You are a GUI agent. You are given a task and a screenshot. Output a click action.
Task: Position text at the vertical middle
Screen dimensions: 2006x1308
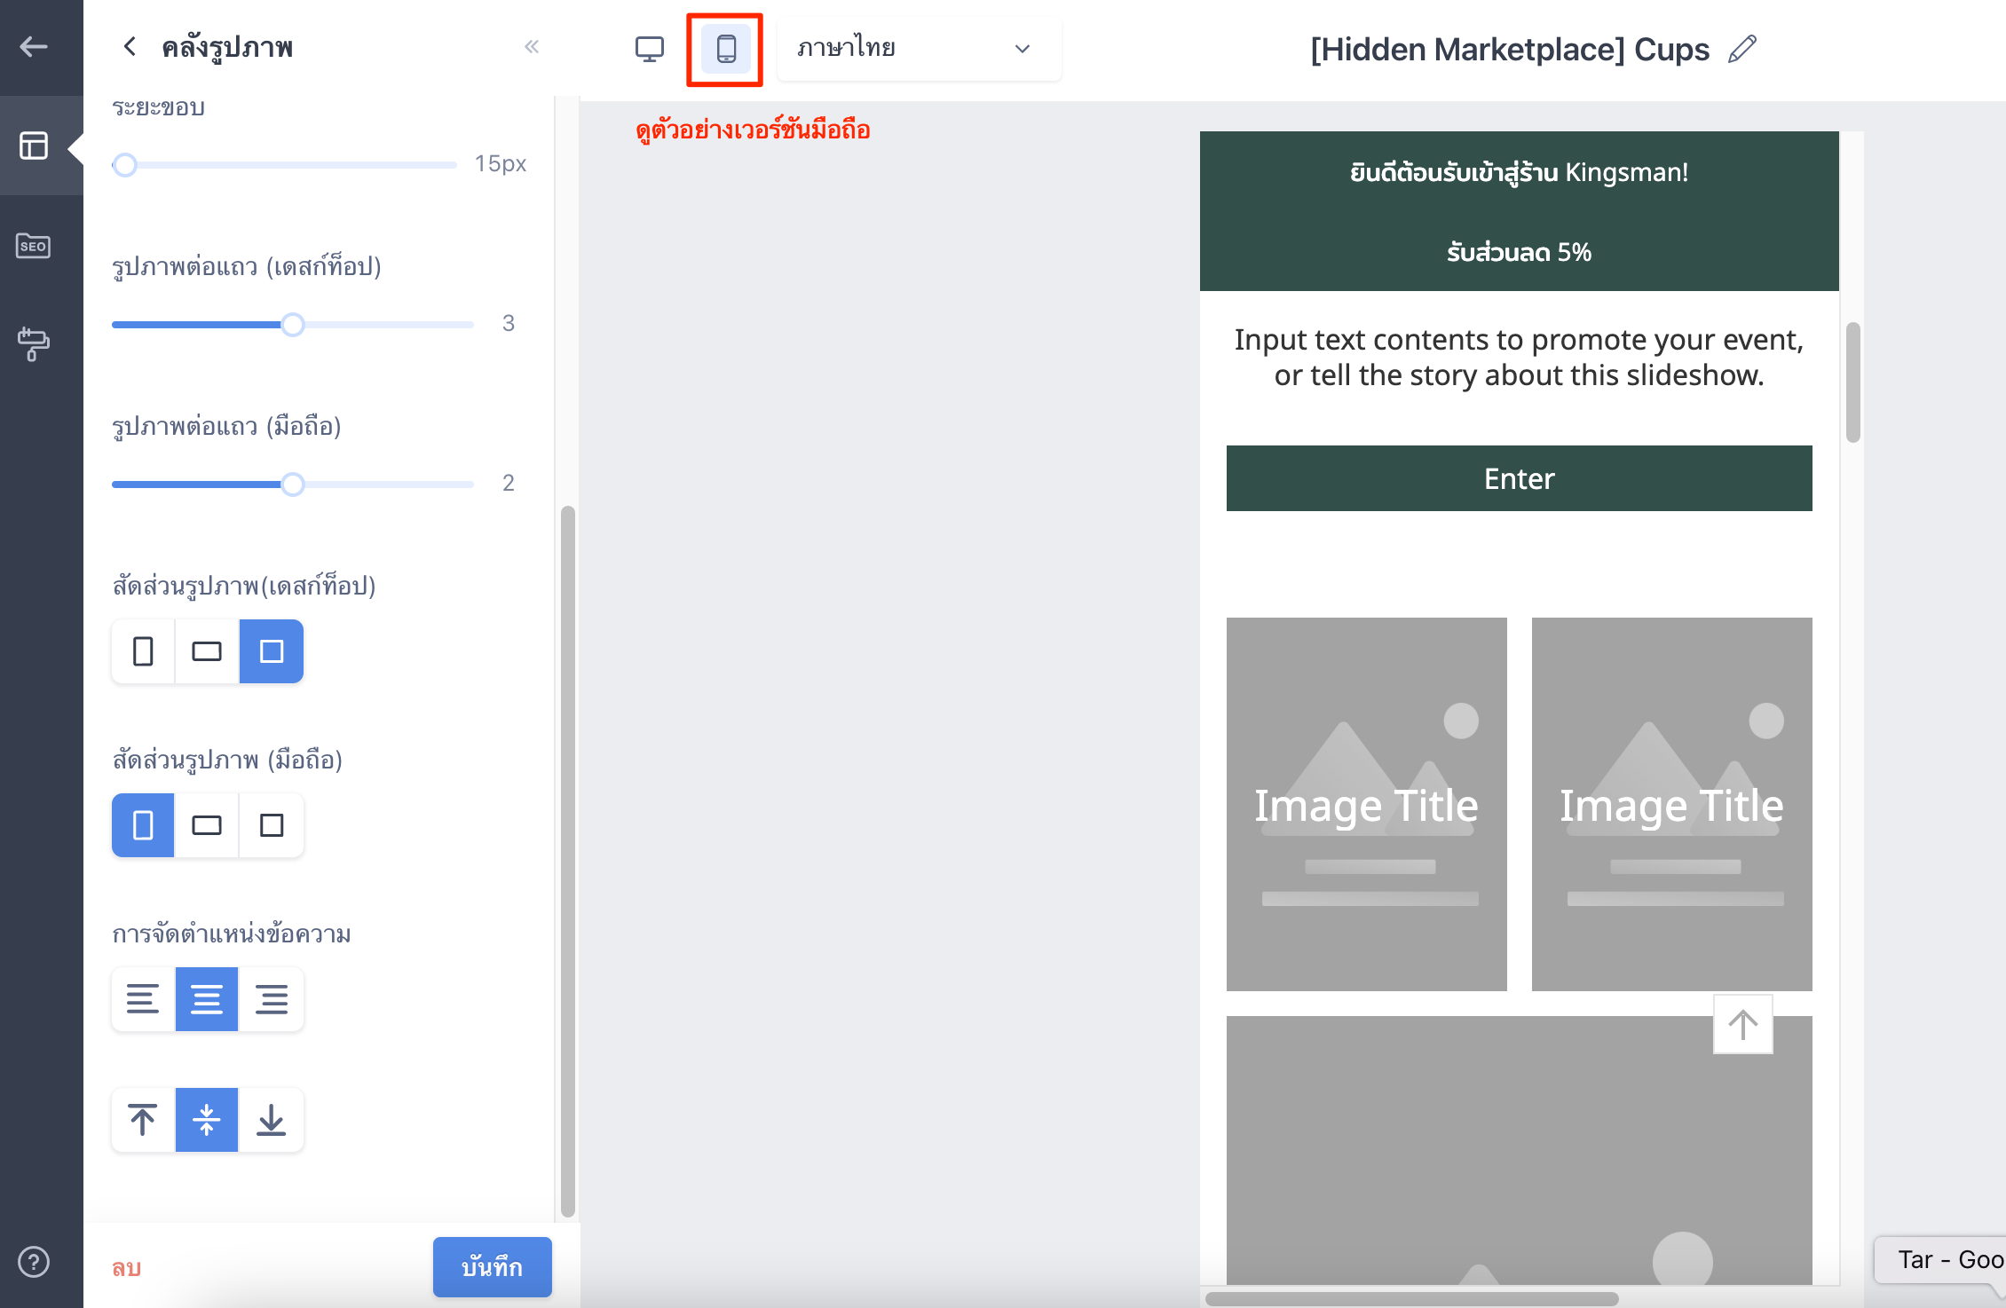pyautogui.click(x=207, y=1120)
